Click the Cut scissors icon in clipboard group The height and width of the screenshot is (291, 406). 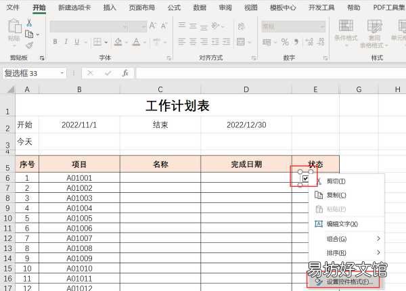(29, 22)
